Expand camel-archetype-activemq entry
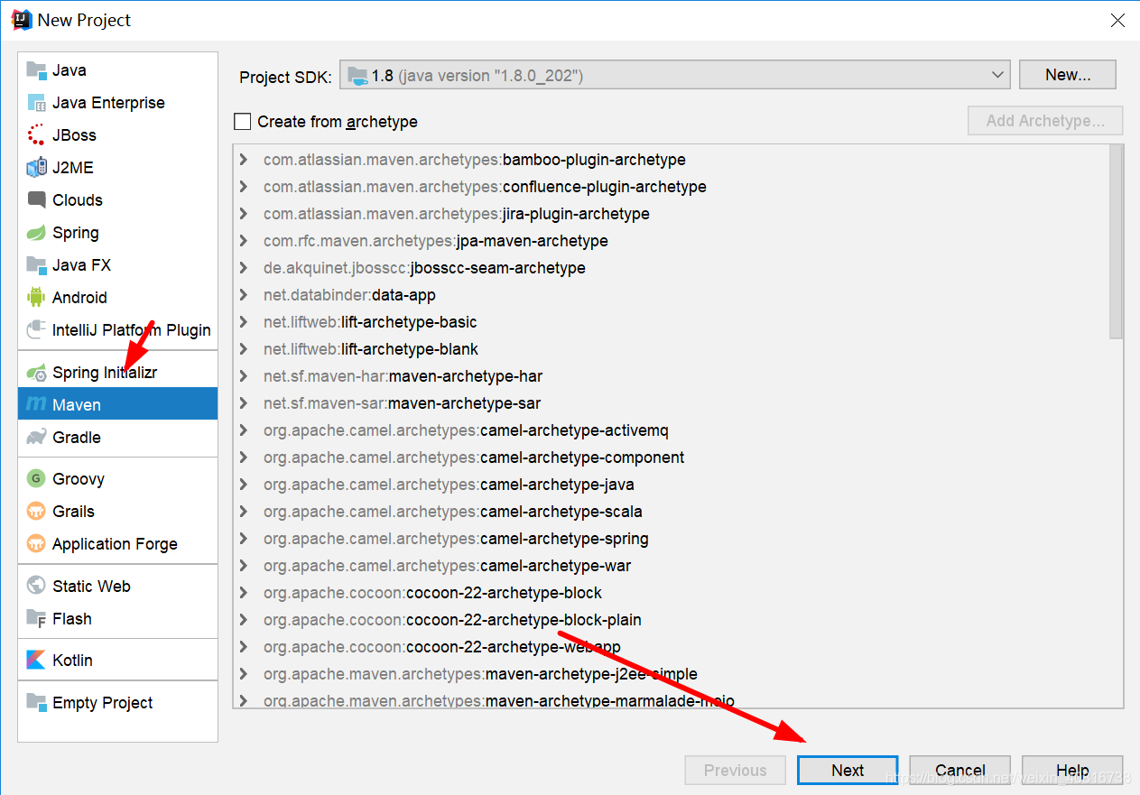The width and height of the screenshot is (1140, 795). (x=244, y=430)
